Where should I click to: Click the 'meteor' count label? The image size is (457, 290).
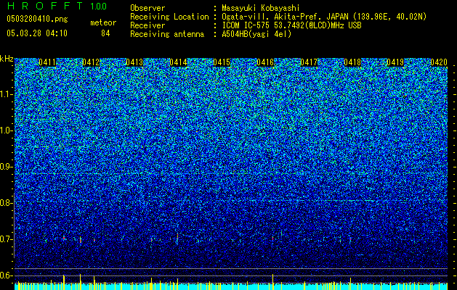(x=103, y=22)
